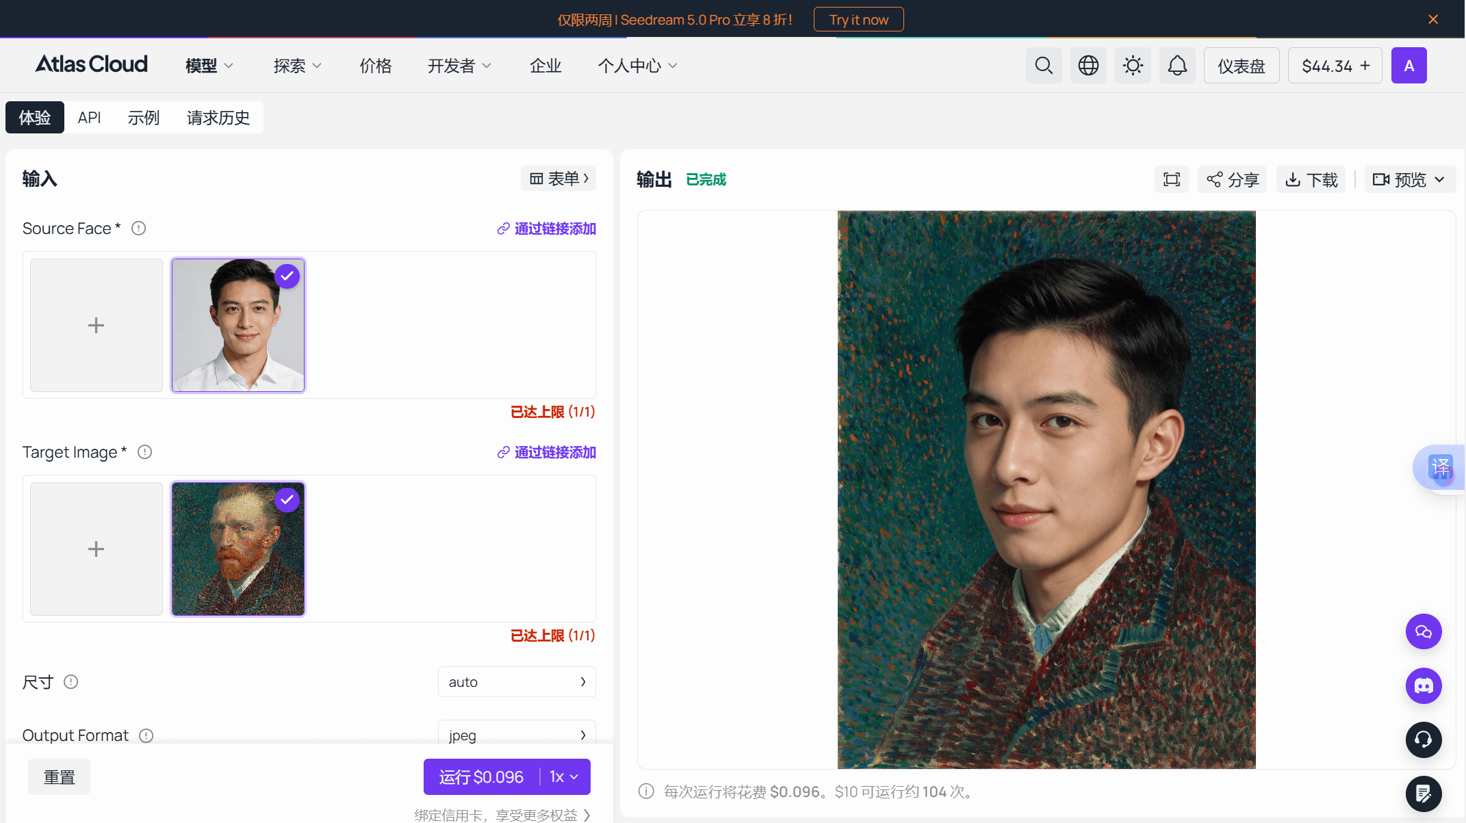Viewport: 1466px width, 823px height.
Task: Click the 下载 download button
Action: click(1311, 179)
